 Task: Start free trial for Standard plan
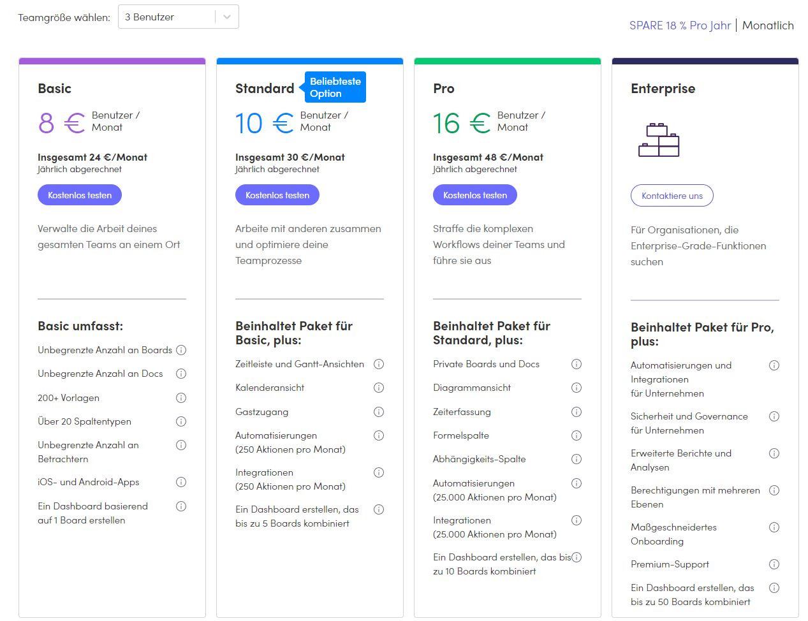tap(277, 195)
